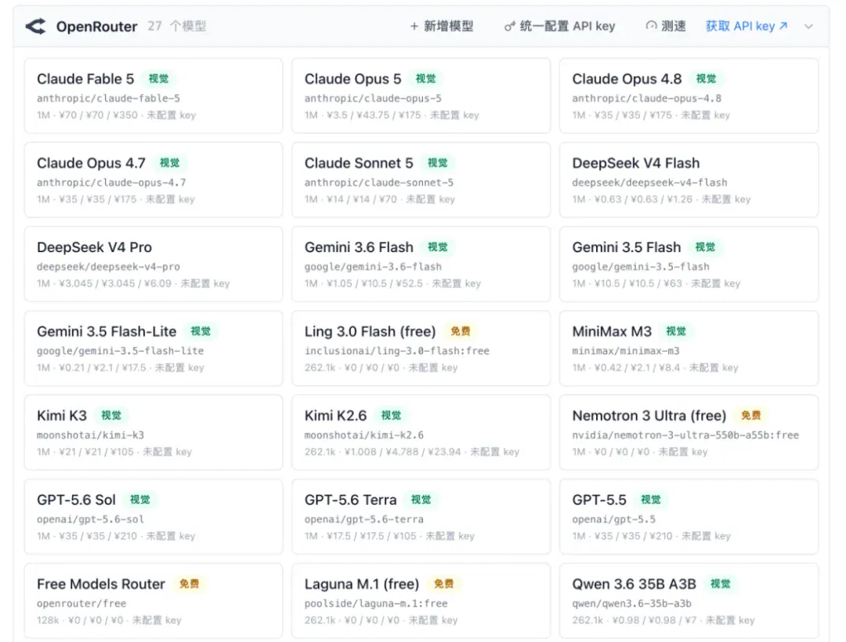Image resolution: width=846 pixels, height=642 pixels.
Task: Select the Claude Sonnet 5 card title
Action: (x=359, y=163)
